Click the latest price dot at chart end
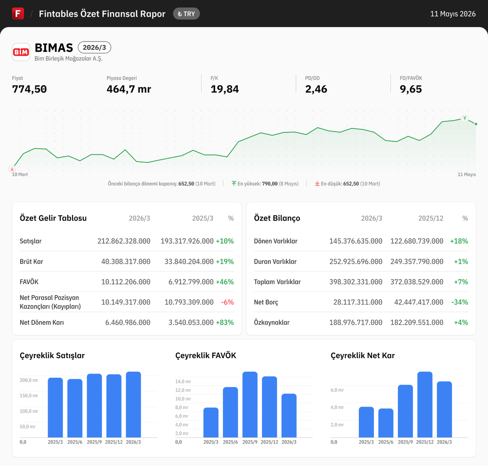Image resolution: width=488 pixels, height=466 pixels. click(476, 124)
